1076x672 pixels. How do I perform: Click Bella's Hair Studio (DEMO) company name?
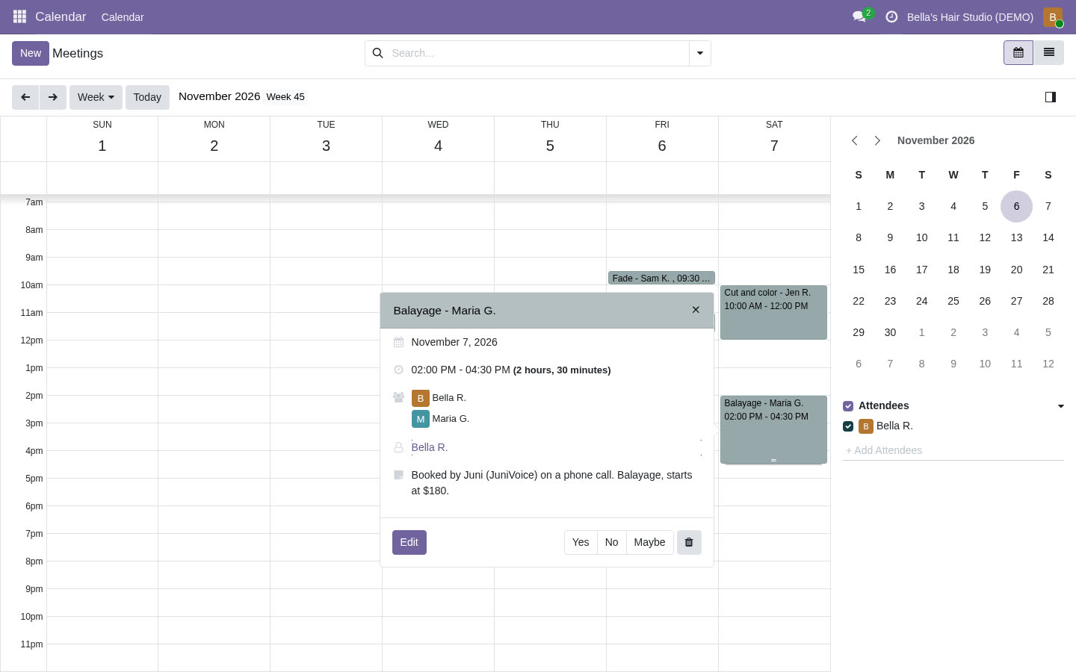tap(970, 16)
